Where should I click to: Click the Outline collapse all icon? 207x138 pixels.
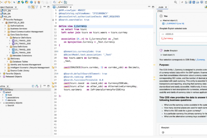[33, 86]
